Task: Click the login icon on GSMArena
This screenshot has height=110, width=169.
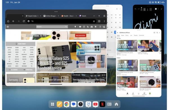Action: 100,27
